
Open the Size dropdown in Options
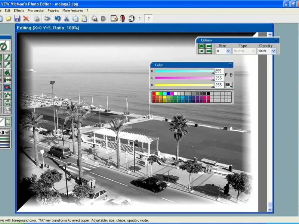(x=228, y=51)
